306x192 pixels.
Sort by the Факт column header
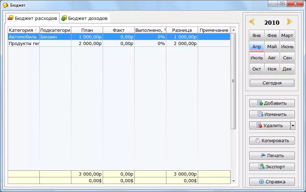pyautogui.click(x=119, y=30)
